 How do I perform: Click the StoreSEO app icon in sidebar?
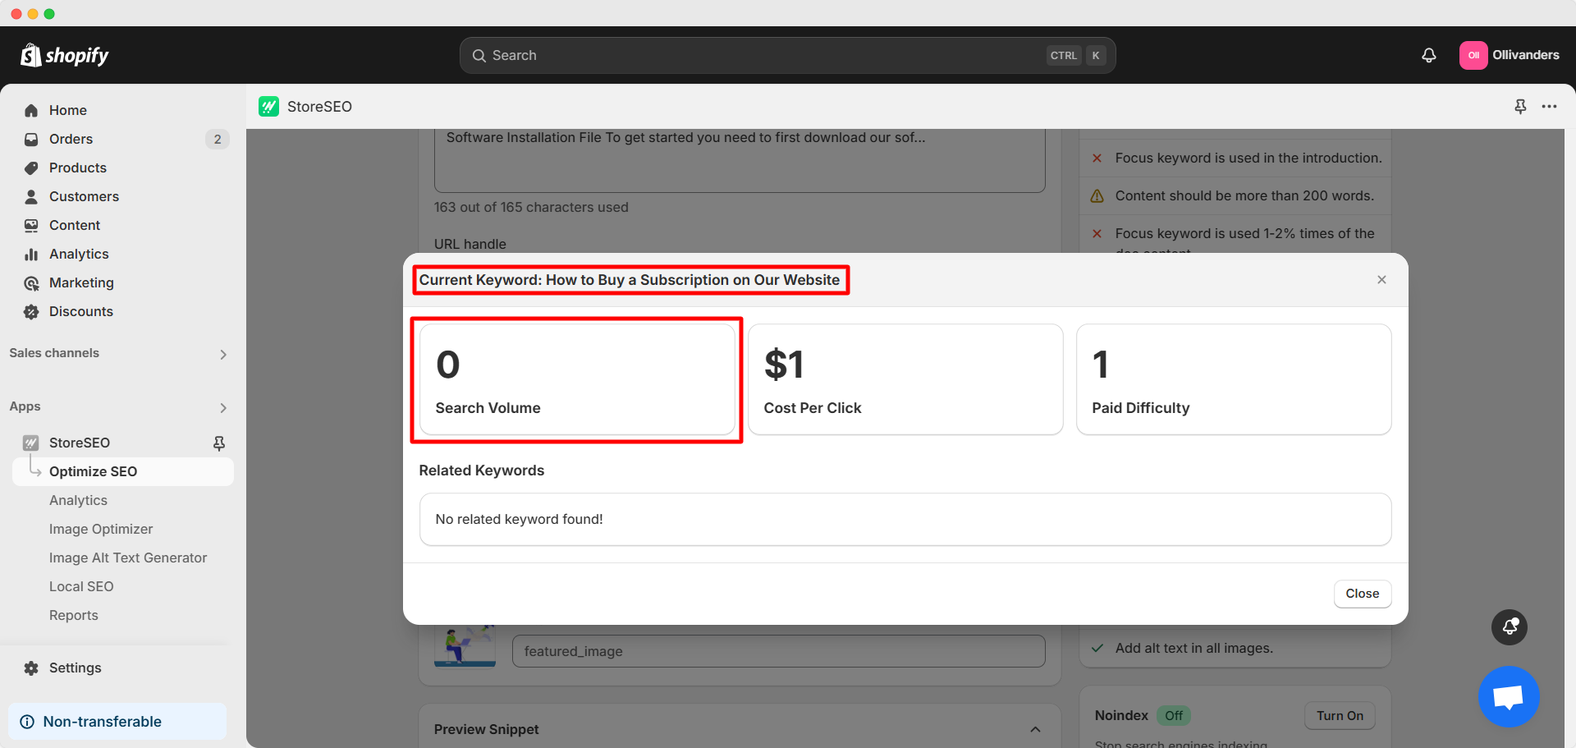pos(30,443)
